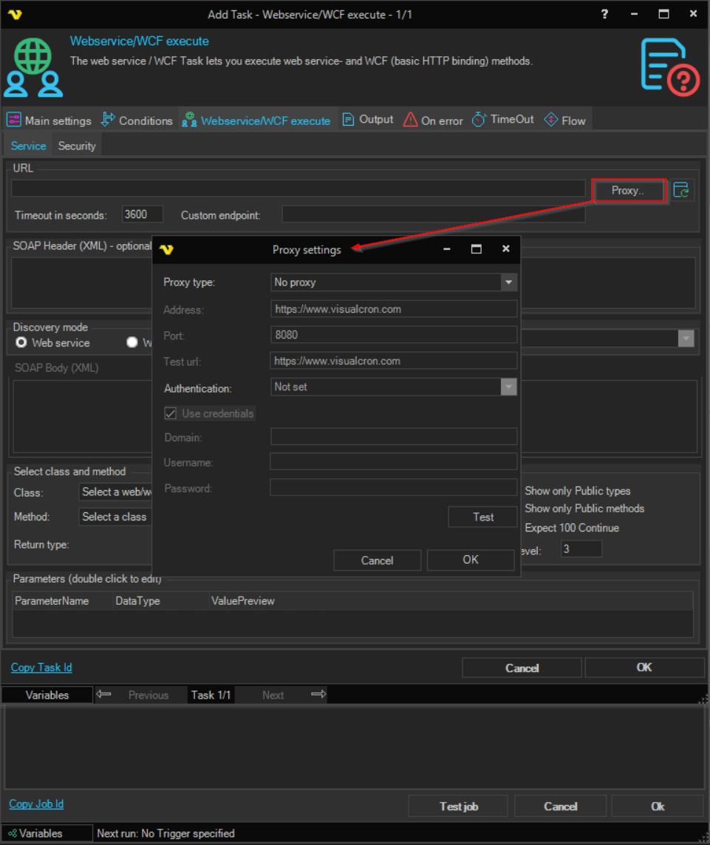Click into the Timeout in seconds field
Viewport: 710px width, 845px height.
point(142,214)
